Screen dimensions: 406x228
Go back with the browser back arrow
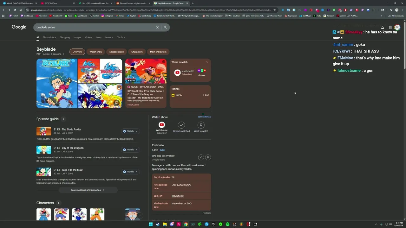3,10
